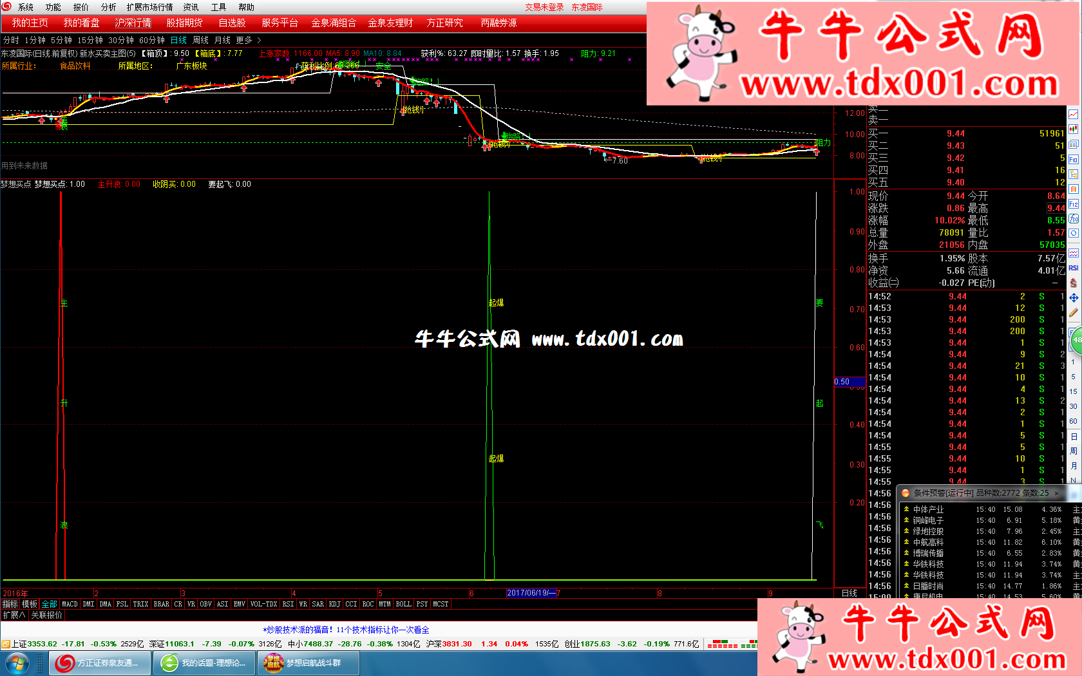Expand the 扩展 panel at bottom
This screenshot has width=1082, height=676.
point(14,615)
